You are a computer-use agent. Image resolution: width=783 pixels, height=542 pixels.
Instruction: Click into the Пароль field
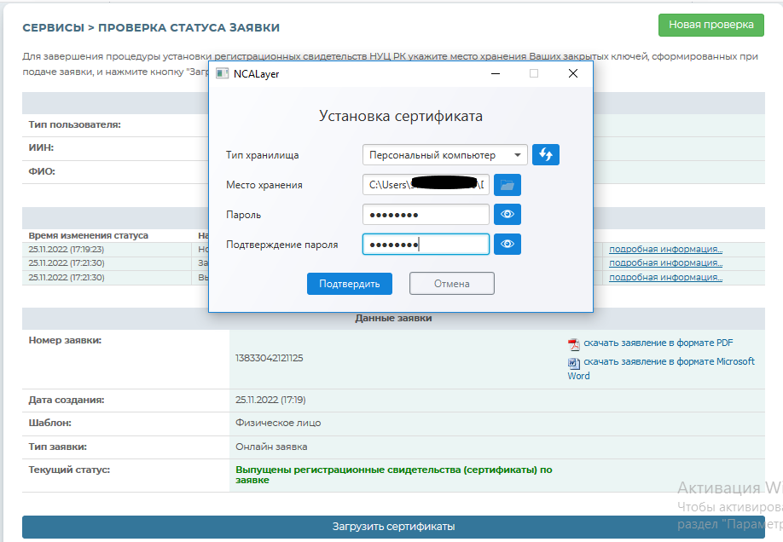click(x=425, y=215)
